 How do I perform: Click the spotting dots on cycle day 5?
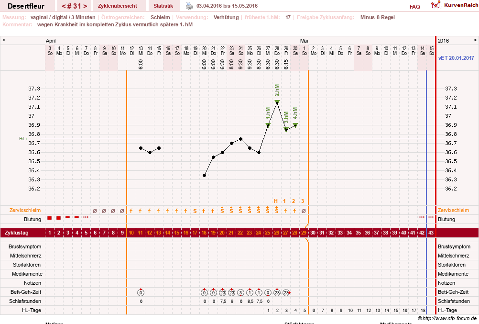(x=86, y=217)
